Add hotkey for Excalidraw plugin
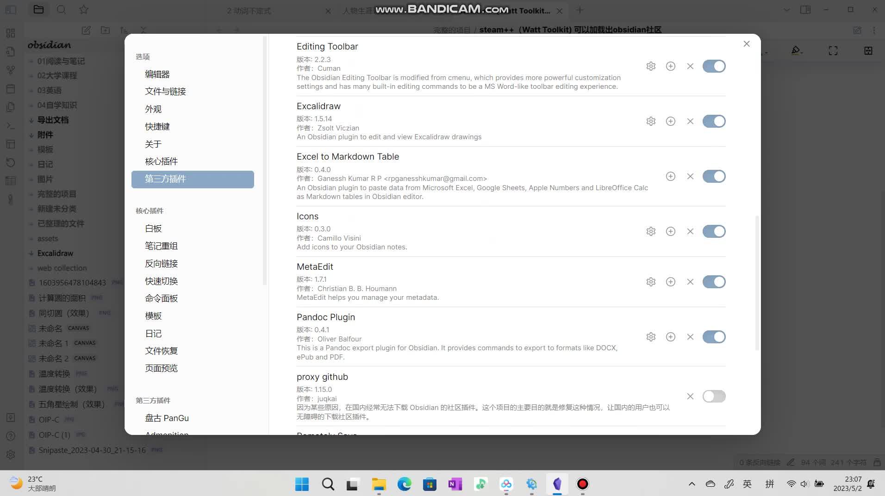885x496 pixels. (670, 121)
